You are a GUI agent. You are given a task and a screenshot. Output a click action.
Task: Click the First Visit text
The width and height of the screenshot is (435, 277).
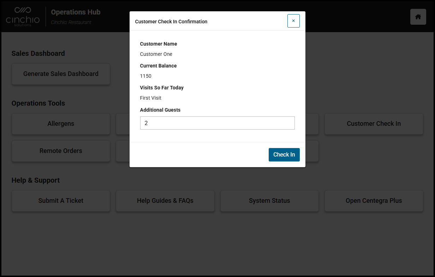150,98
